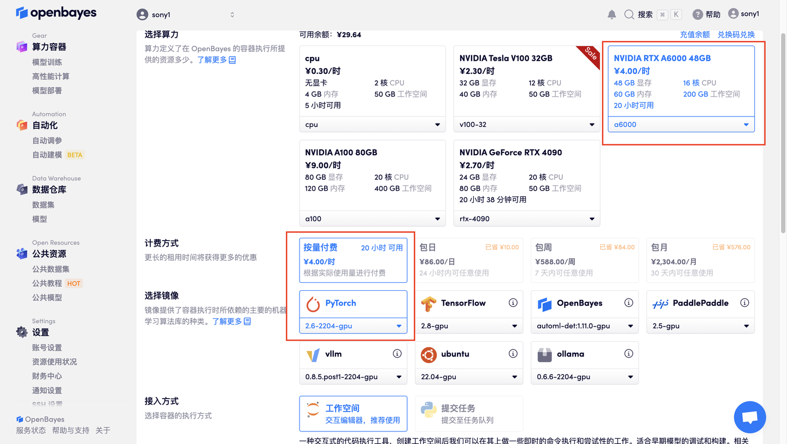Click the PyTorch logo icon
The image size is (787, 444).
[313, 303]
